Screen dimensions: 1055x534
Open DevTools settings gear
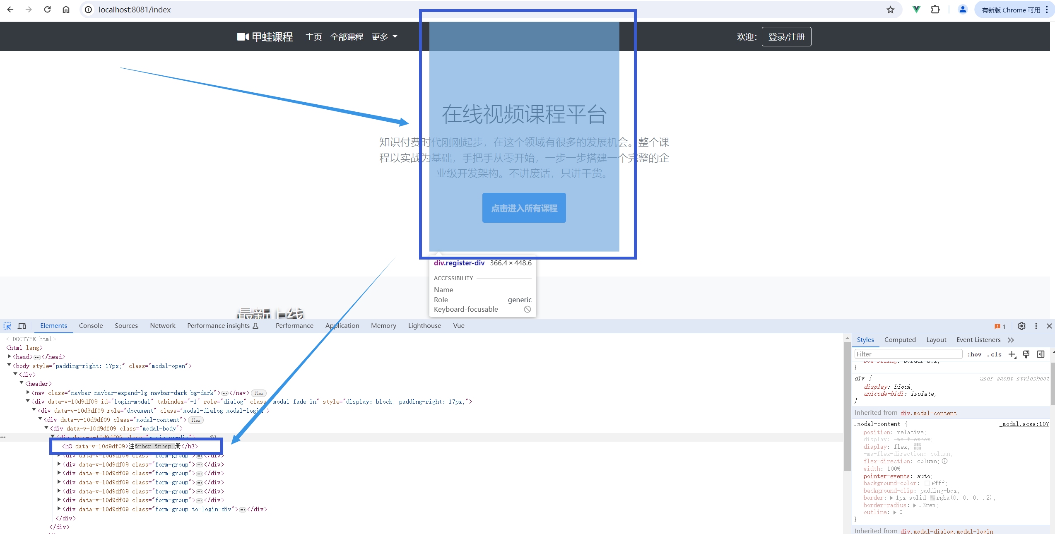tap(1021, 326)
